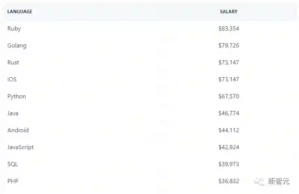
Task: Select the $46,774 salary value
Action: 229,113
